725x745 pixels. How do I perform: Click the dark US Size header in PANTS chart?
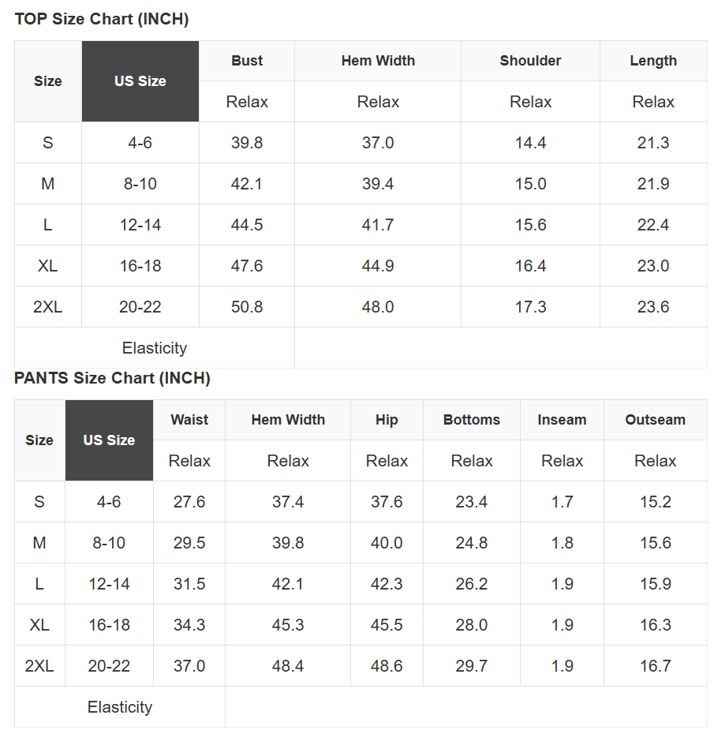pos(110,440)
